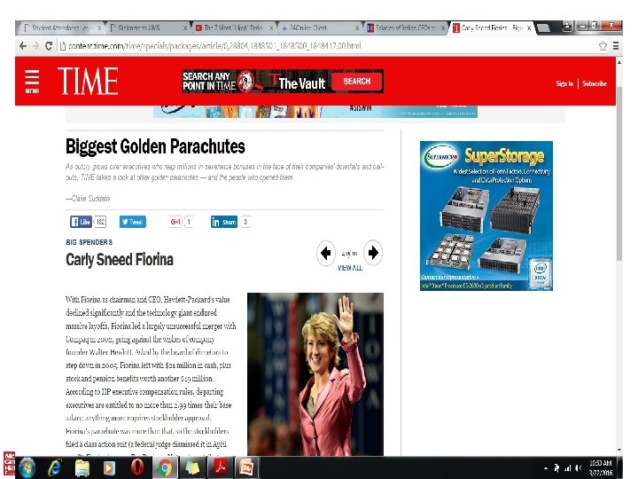Image resolution: width=638 pixels, height=479 pixels.
Task: Click the Twitter Tweet button
Action: [x=133, y=222]
